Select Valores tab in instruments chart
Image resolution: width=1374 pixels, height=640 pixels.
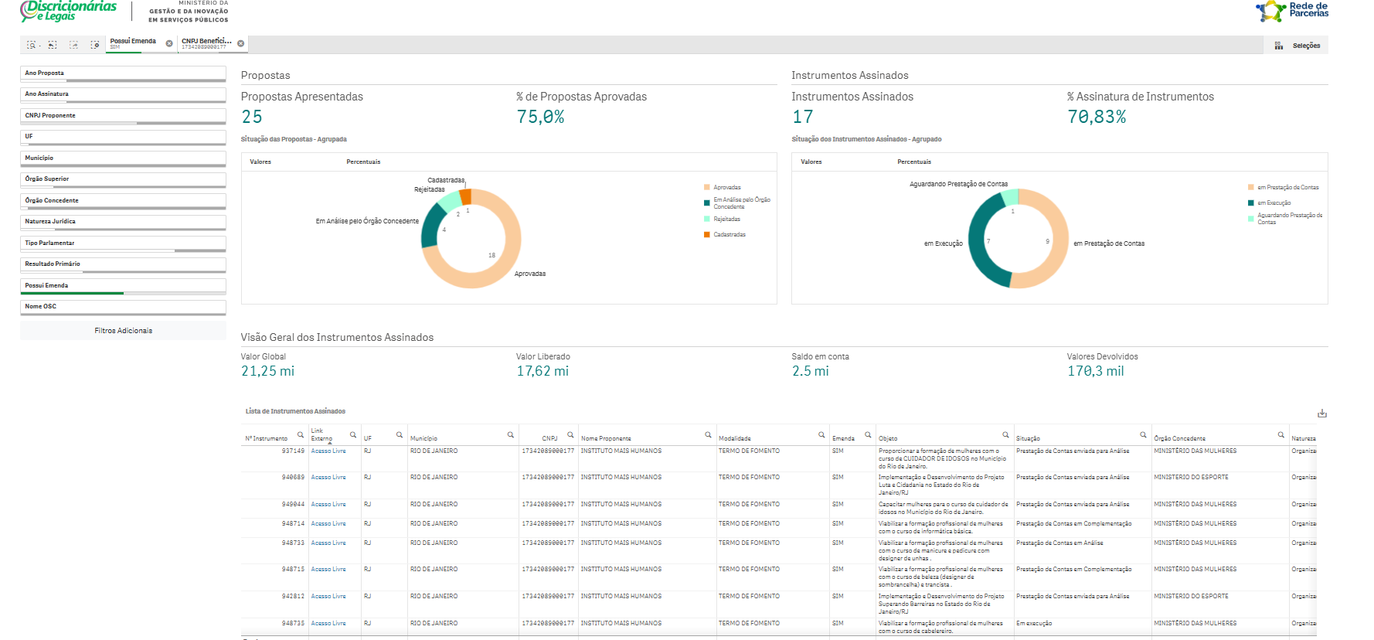point(811,162)
